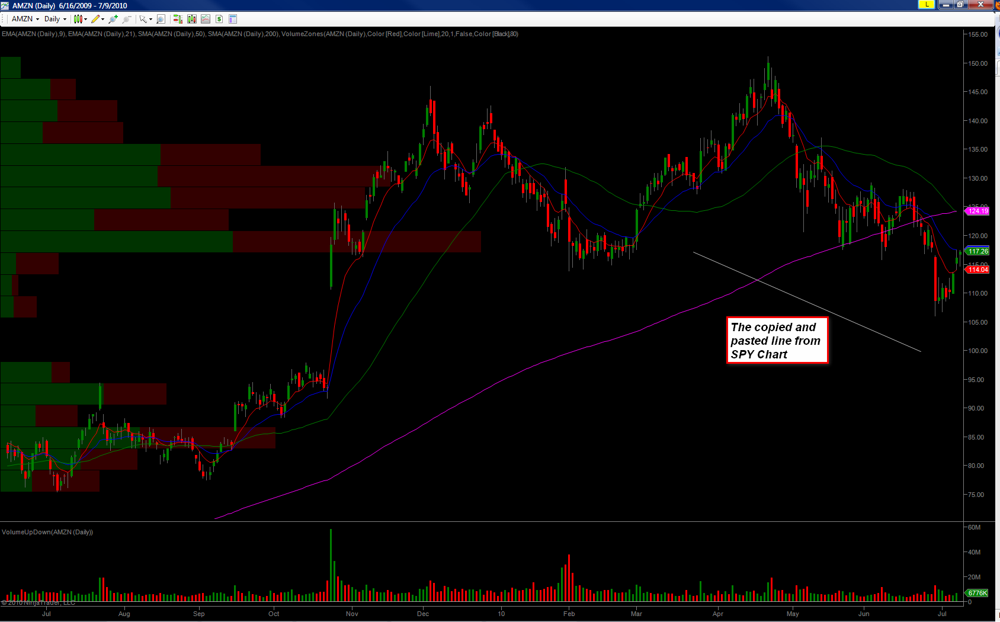Screen dimensions: 1000x622
Task: Click the yellow L link button
Action: click(927, 5)
